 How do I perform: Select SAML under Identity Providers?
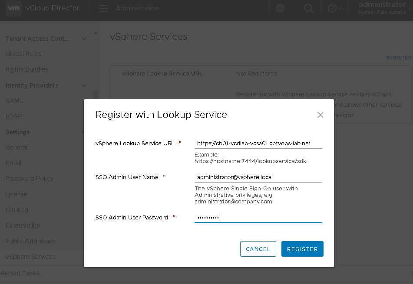pyautogui.click(x=14, y=100)
